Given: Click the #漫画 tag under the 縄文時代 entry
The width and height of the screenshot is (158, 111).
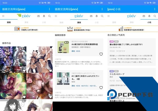Looking at the screenshot, I should [78, 51].
